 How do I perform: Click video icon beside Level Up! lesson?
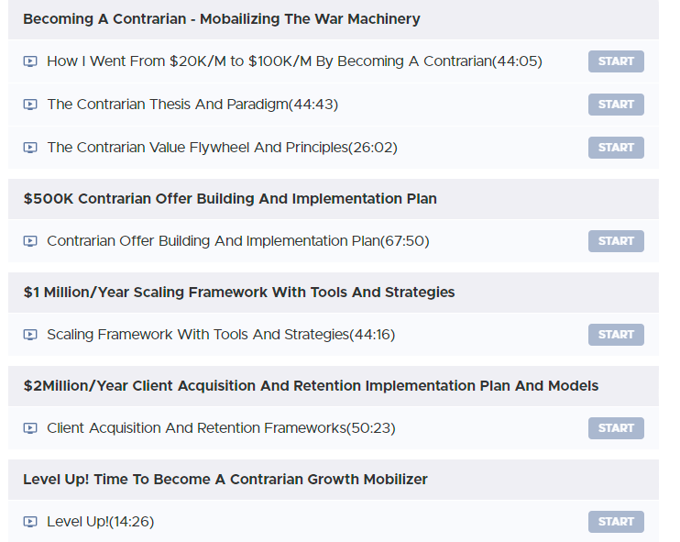coord(30,522)
